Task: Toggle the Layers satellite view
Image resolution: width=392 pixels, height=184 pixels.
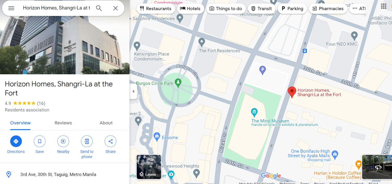Action: (x=149, y=167)
